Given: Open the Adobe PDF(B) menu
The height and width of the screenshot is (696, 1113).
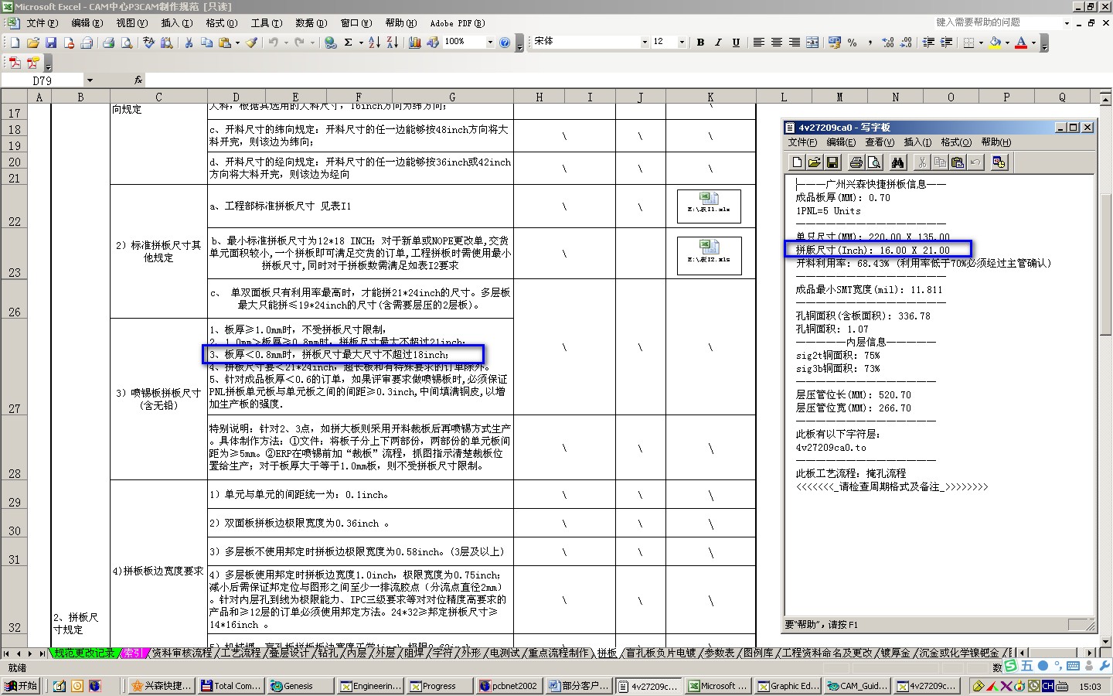Looking at the screenshot, I should point(458,23).
